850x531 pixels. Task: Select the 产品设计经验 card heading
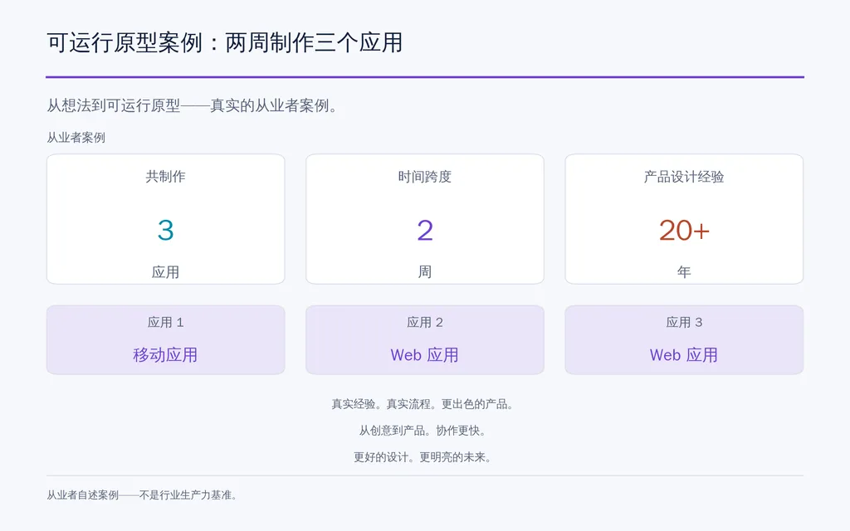684,177
